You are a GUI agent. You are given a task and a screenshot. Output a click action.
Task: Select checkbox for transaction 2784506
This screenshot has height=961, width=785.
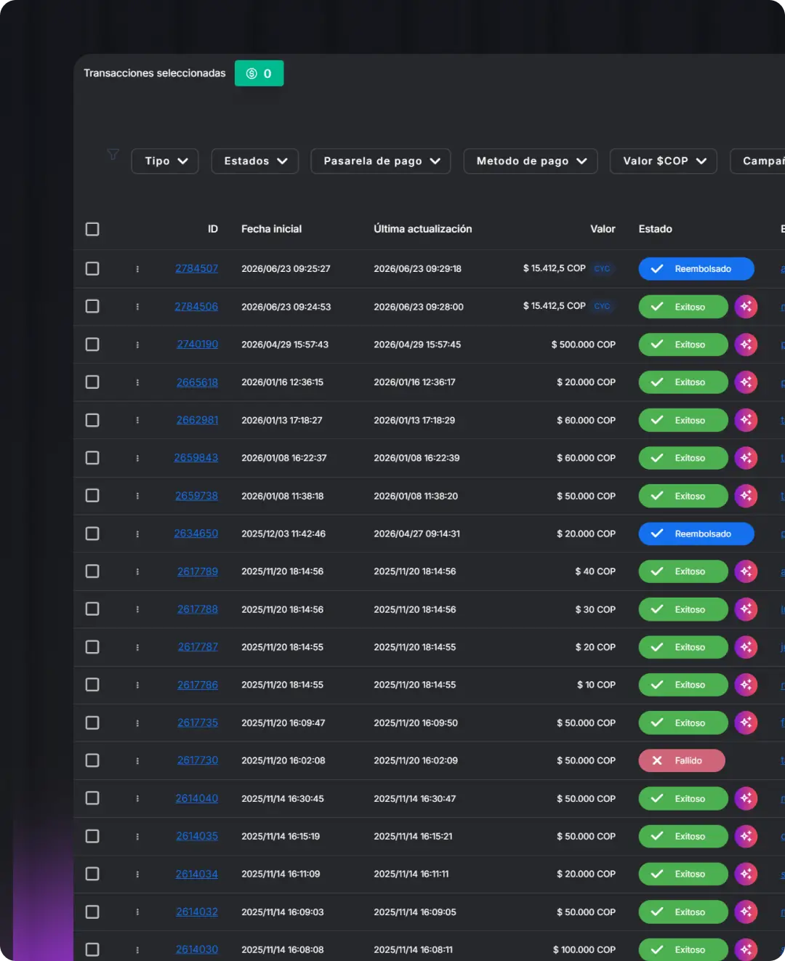click(x=92, y=307)
